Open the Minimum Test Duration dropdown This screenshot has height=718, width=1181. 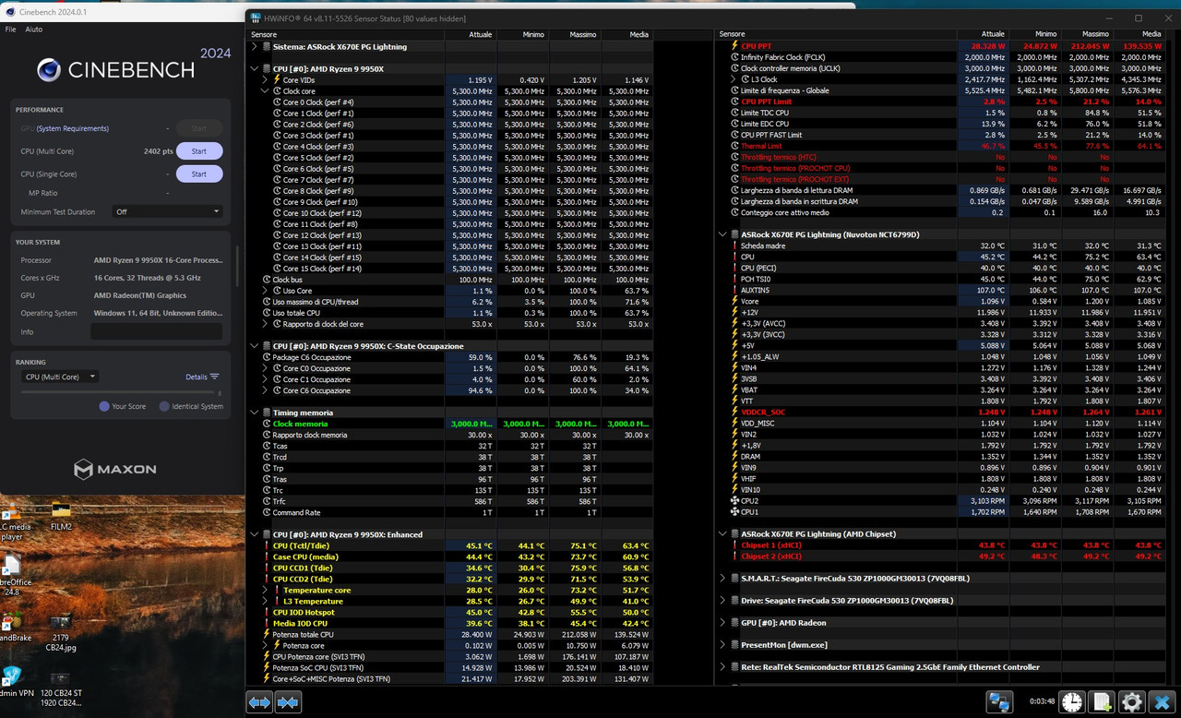click(167, 211)
